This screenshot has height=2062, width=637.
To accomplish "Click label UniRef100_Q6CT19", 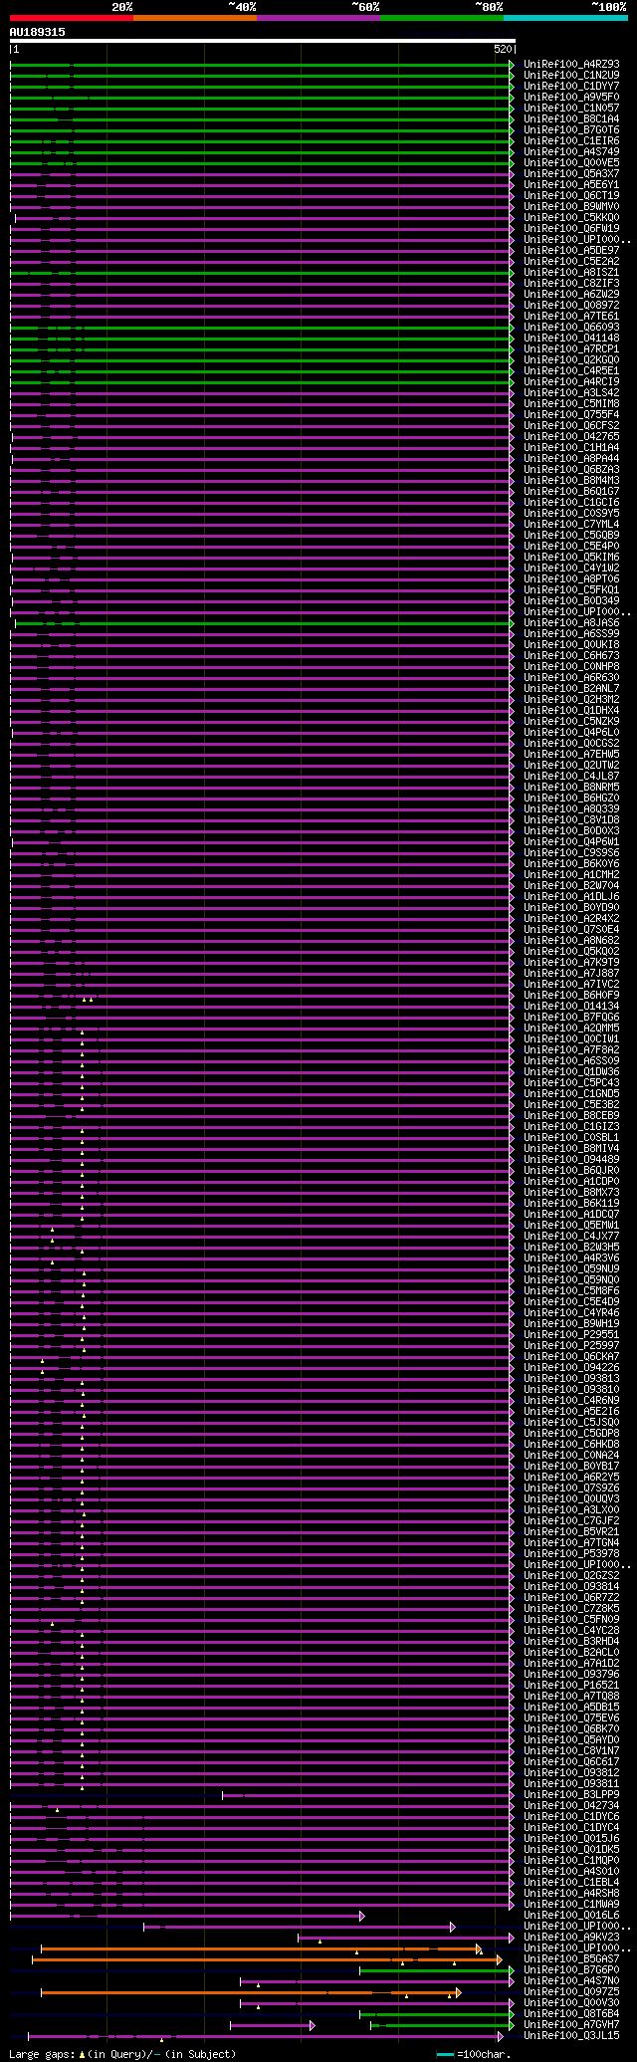I will point(571,195).
